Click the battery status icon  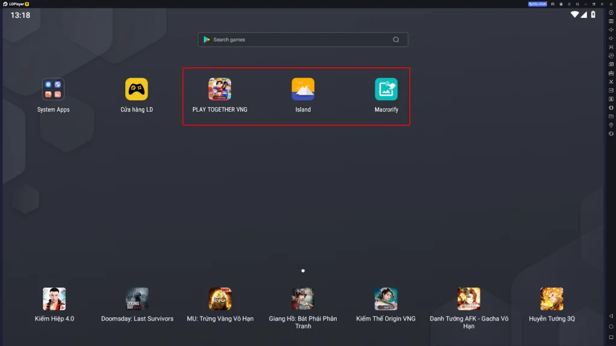point(593,14)
